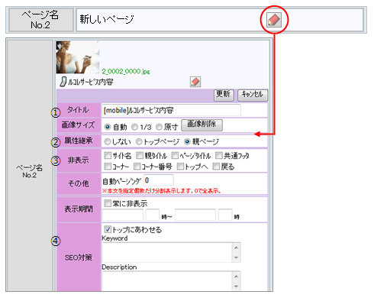Focus the タイトル text field
The image size is (374, 298).
point(171,110)
